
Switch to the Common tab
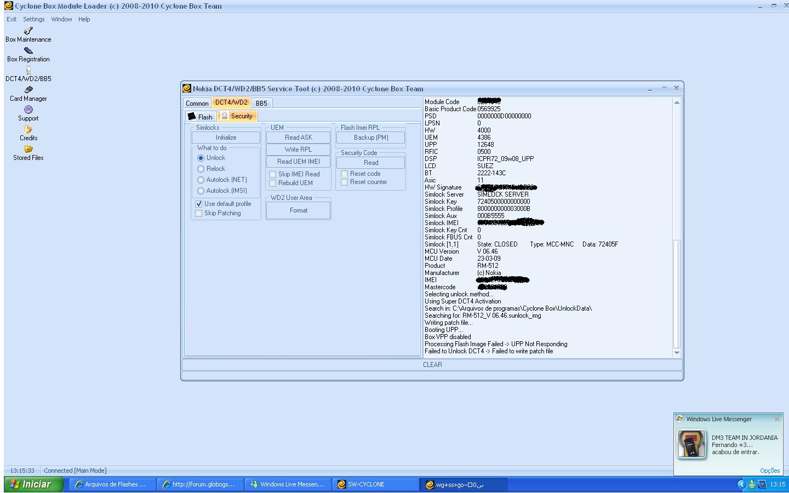(197, 103)
